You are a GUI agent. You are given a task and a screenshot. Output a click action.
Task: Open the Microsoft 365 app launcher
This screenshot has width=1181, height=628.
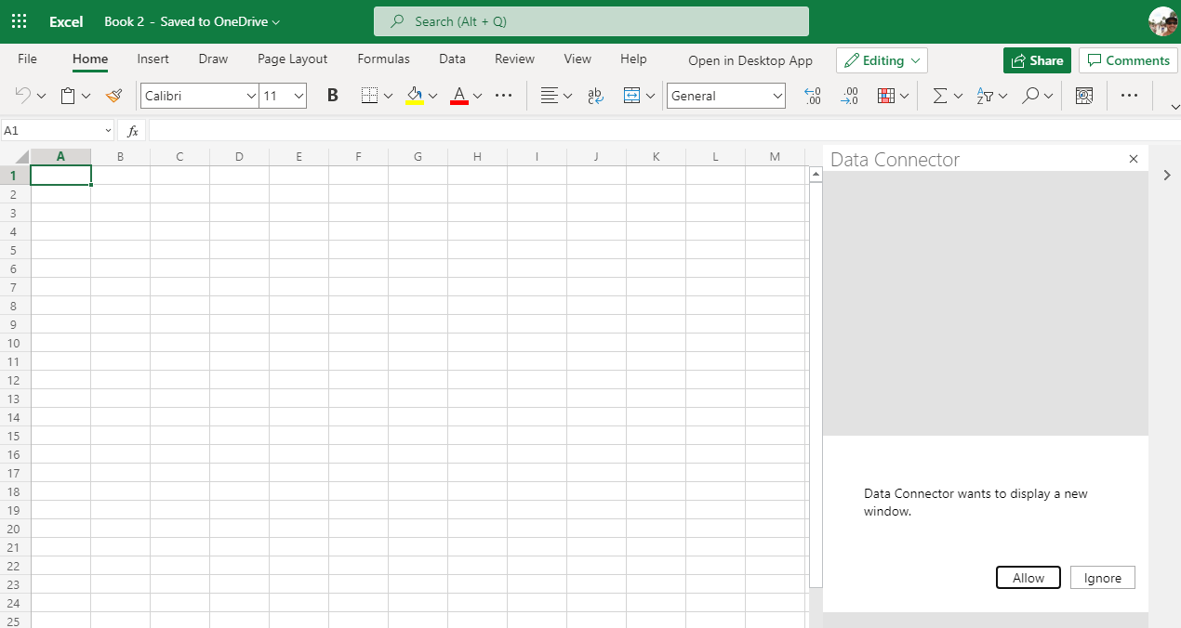point(19,20)
